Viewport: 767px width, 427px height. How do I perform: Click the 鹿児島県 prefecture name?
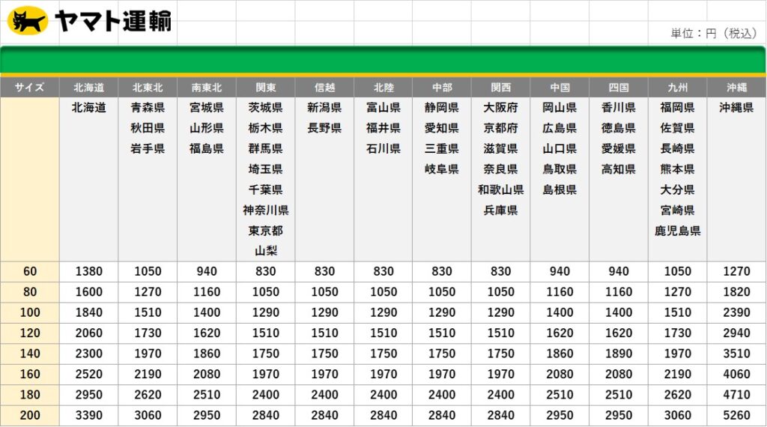677,231
